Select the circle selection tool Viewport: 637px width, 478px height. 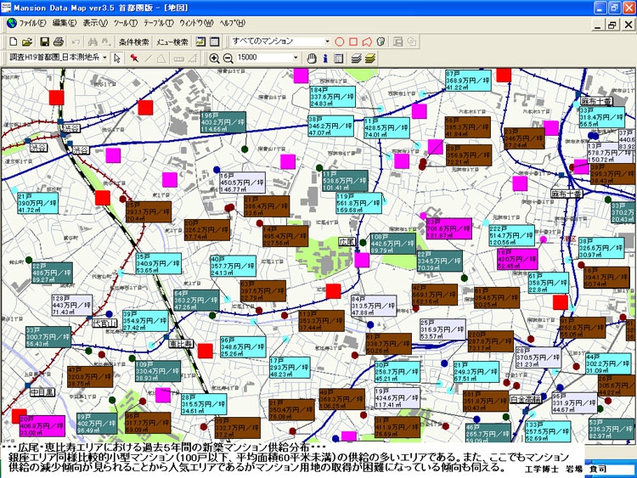340,41
